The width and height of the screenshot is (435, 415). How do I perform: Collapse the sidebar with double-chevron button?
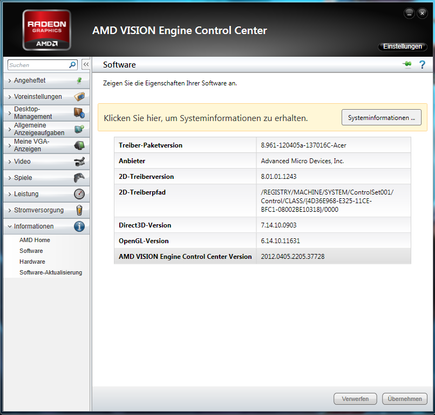coord(86,64)
